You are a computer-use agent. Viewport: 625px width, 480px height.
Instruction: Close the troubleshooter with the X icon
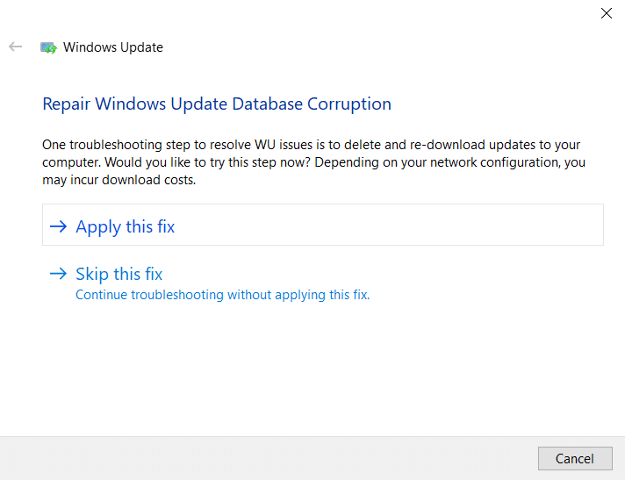point(607,13)
